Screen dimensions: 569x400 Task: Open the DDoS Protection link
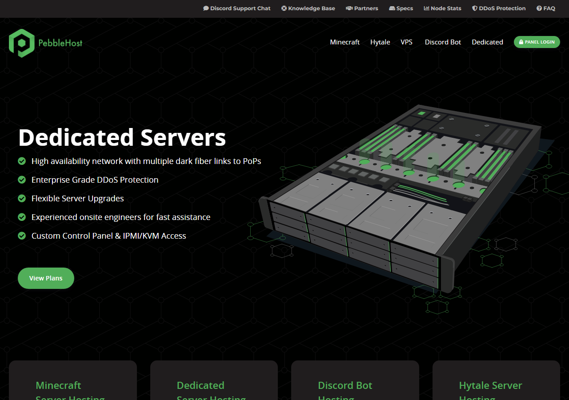coord(499,8)
